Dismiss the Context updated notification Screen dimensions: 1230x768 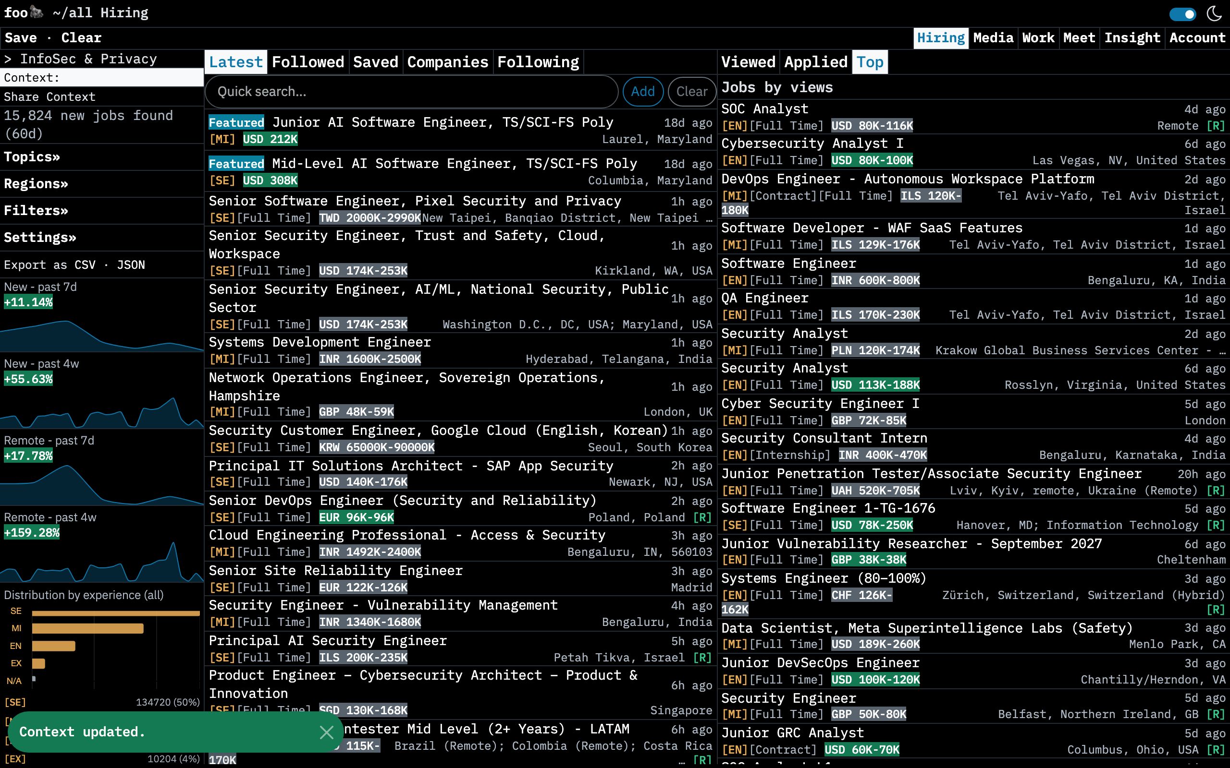(326, 732)
